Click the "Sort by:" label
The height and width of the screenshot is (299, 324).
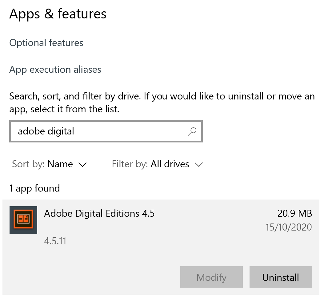pyautogui.click(x=29, y=164)
